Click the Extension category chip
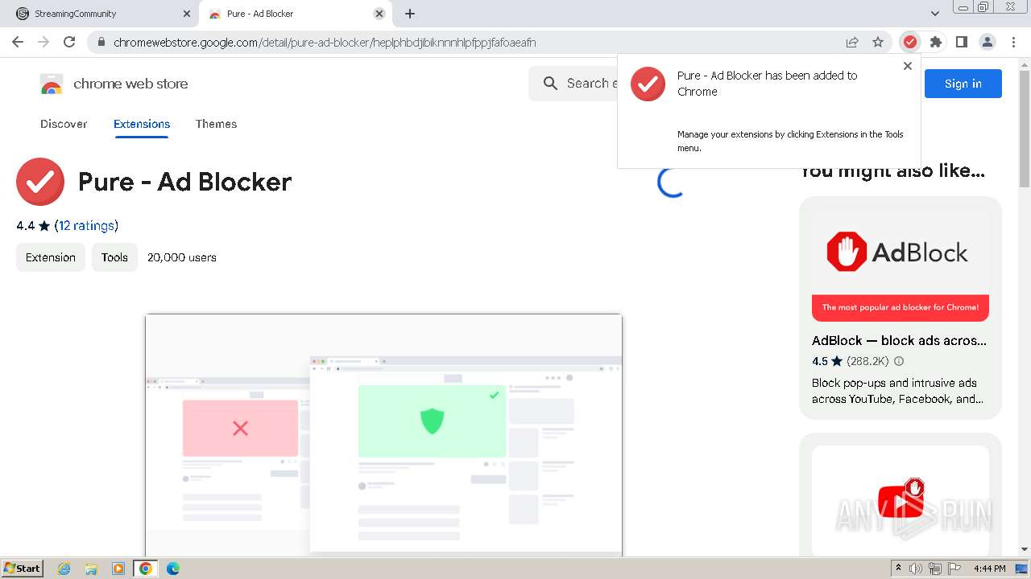The height and width of the screenshot is (579, 1031). click(x=51, y=257)
